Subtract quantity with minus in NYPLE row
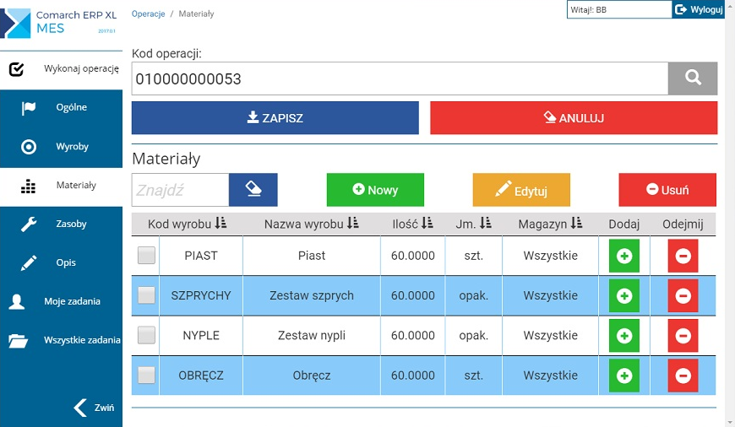The width and height of the screenshot is (735, 427). click(683, 335)
